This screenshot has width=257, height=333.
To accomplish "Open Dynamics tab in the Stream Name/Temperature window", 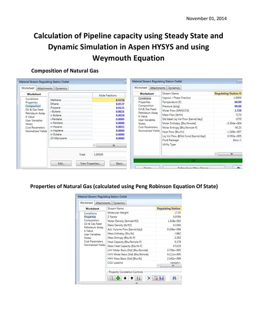I will coord(174,88).
